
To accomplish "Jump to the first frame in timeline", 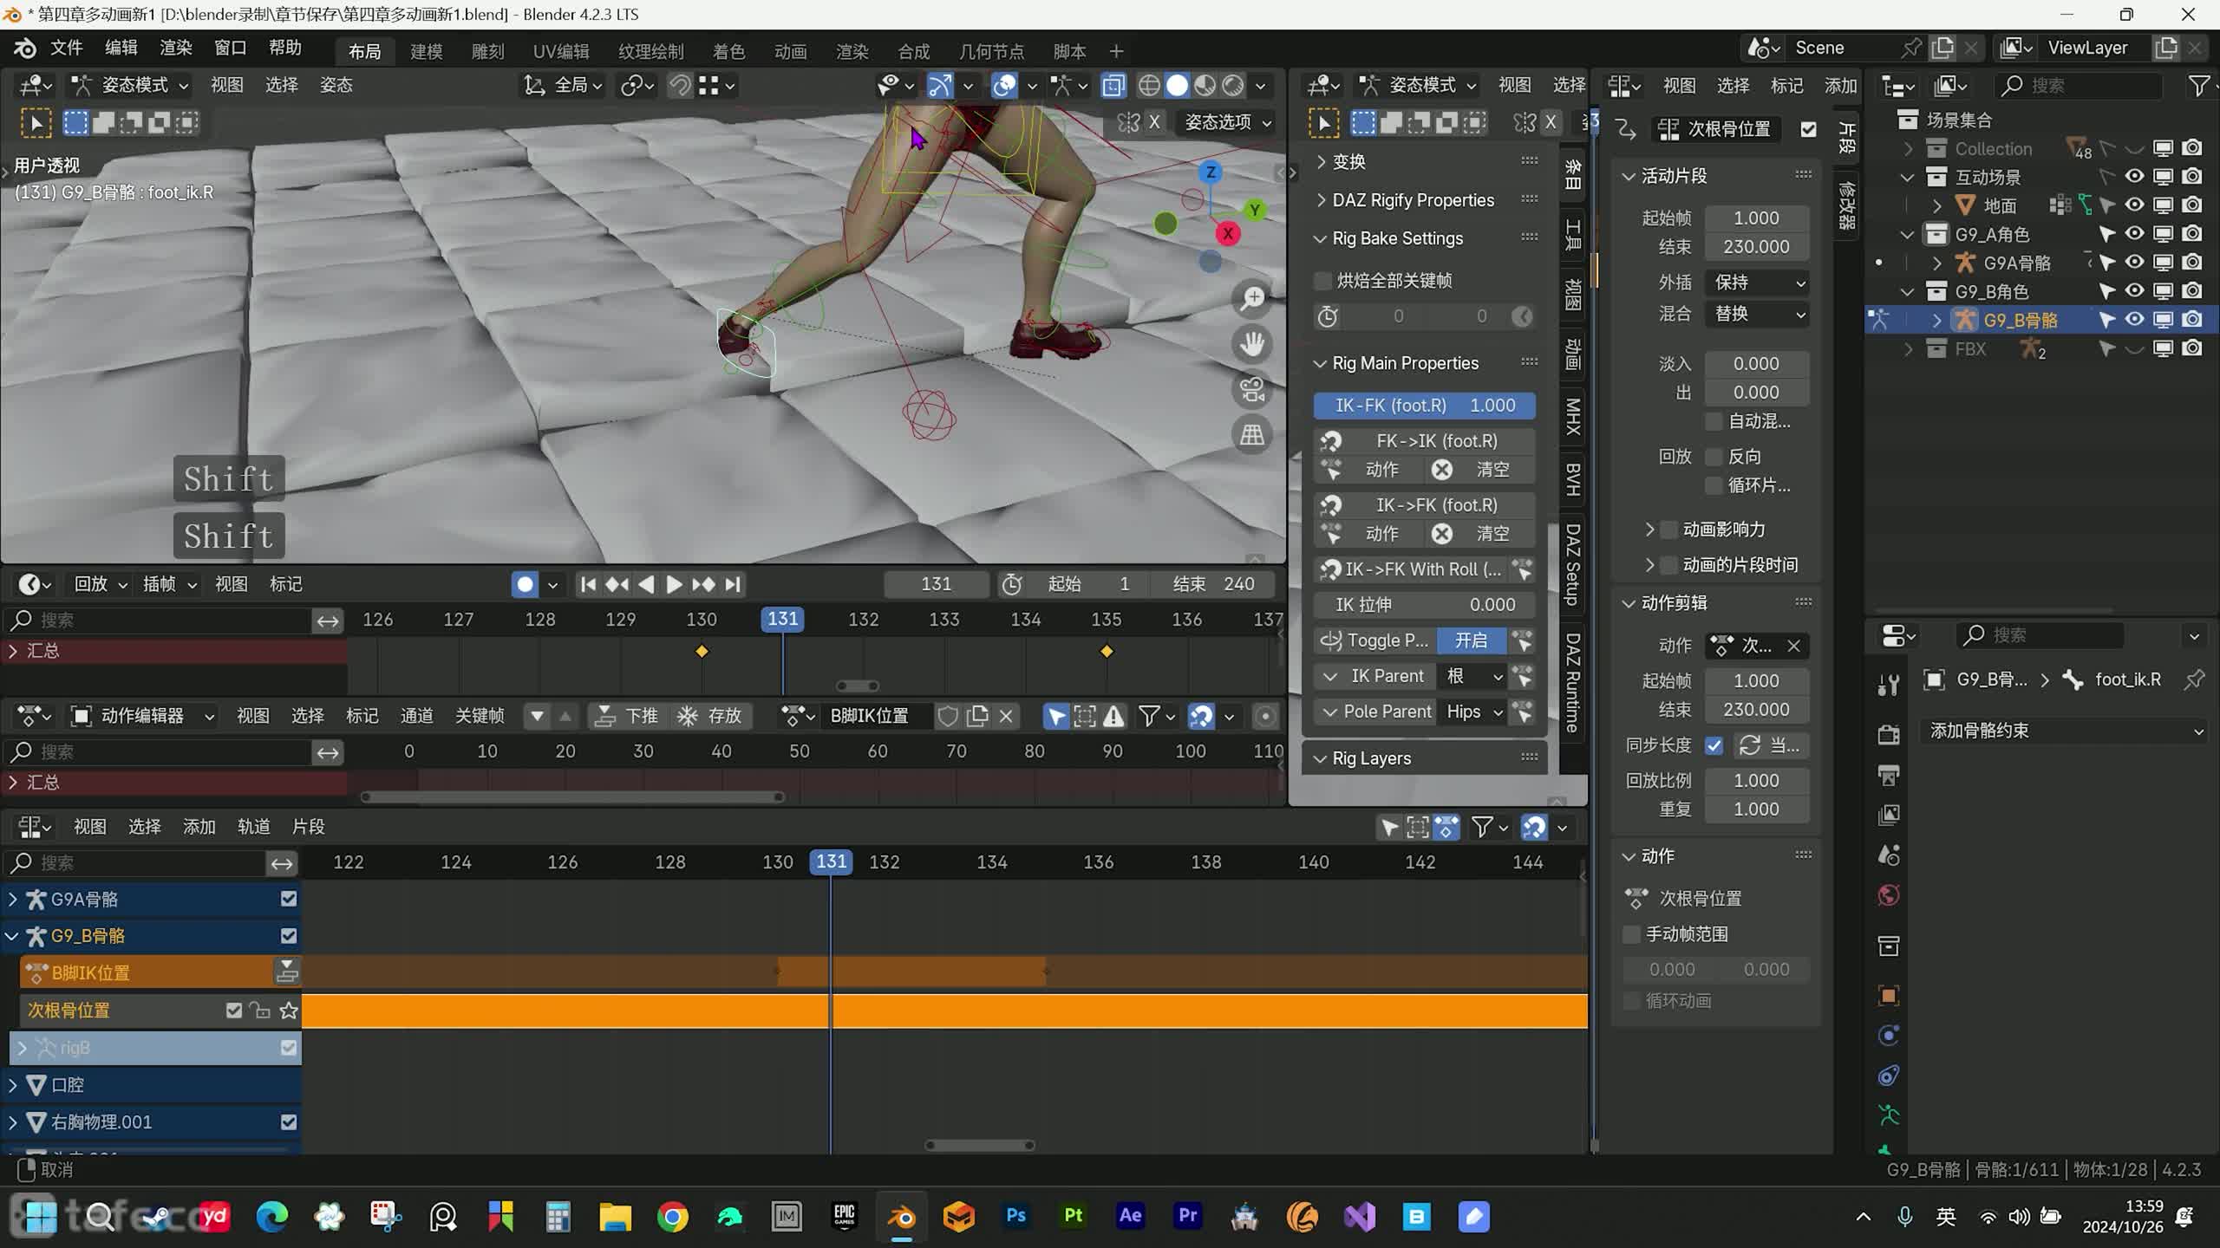I will point(588,584).
